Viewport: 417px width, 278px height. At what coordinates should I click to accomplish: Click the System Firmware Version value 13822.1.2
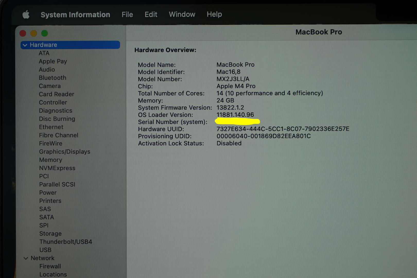point(230,108)
